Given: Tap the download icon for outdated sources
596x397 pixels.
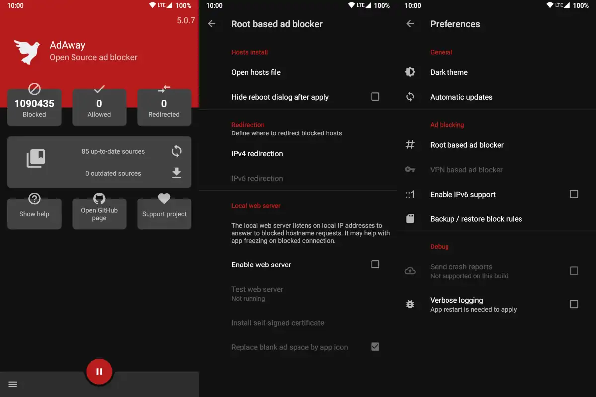Looking at the screenshot, I should click(176, 173).
